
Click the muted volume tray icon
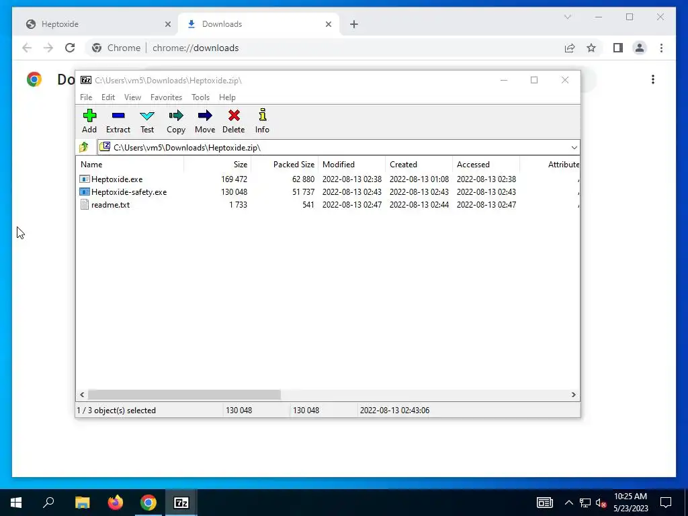click(x=601, y=503)
